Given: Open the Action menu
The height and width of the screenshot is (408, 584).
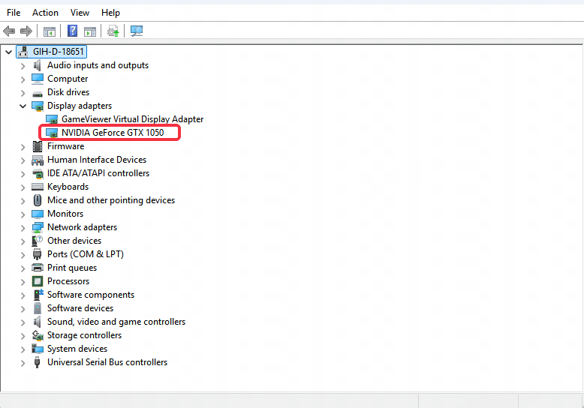Looking at the screenshot, I should pyautogui.click(x=45, y=13).
